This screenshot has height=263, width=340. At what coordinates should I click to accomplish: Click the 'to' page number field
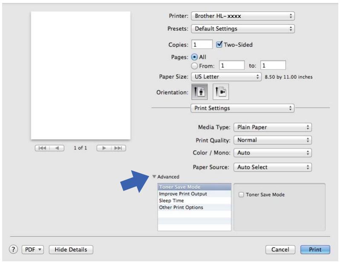[x=273, y=65]
